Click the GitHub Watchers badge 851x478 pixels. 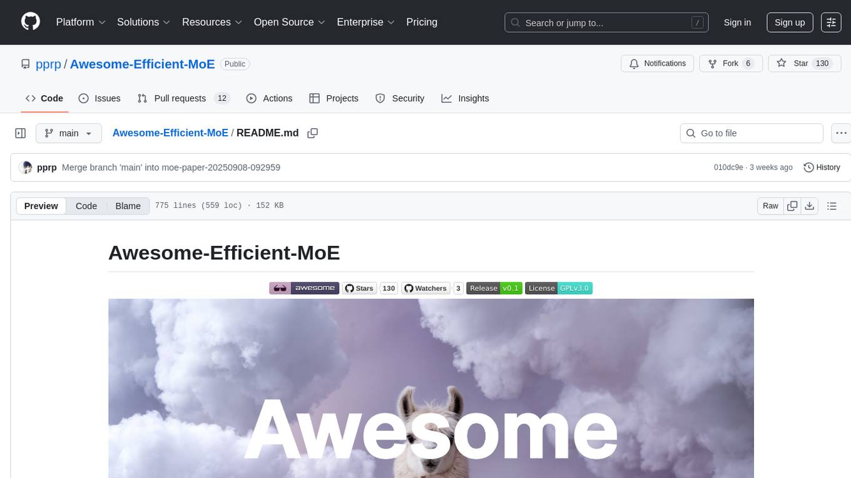coord(432,288)
